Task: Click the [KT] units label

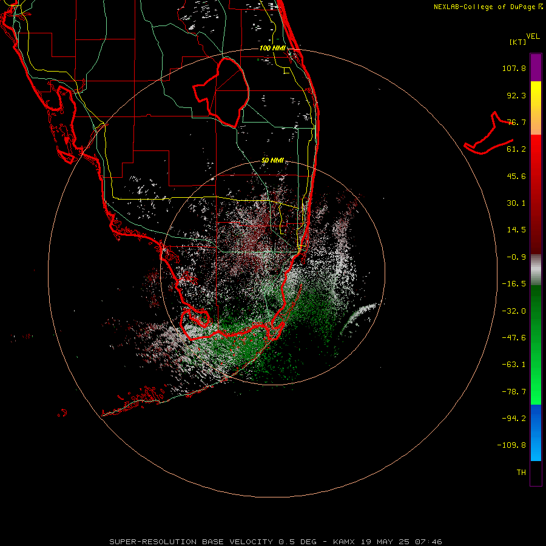Action: pyautogui.click(x=518, y=42)
